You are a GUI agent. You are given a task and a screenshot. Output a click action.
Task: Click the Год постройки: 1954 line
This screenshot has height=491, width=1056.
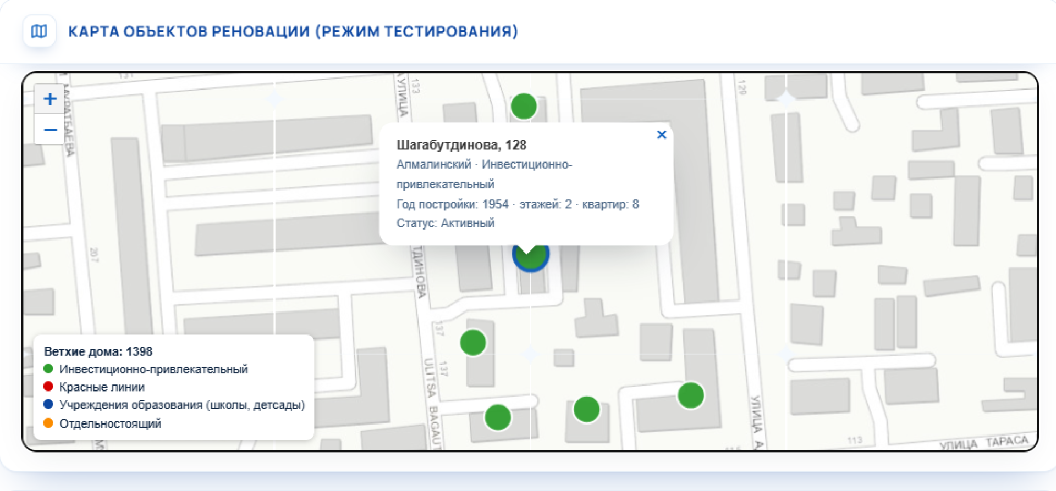[x=518, y=204]
